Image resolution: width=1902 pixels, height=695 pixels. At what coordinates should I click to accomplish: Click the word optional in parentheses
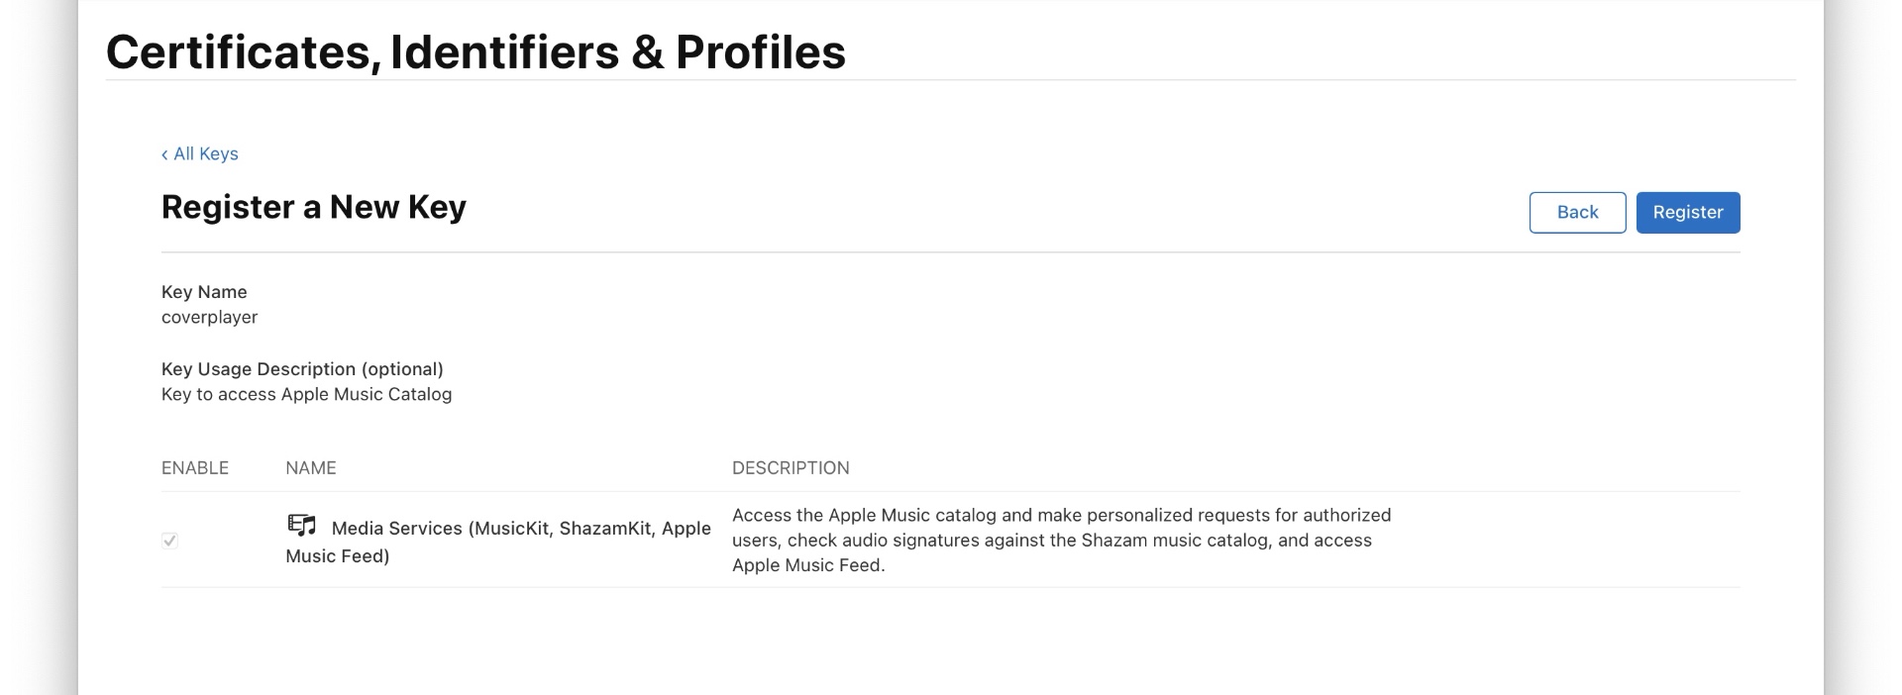pyautogui.click(x=401, y=369)
